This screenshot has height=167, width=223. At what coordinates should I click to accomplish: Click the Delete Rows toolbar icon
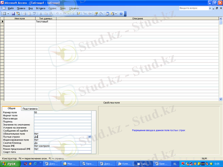point(89,14)
